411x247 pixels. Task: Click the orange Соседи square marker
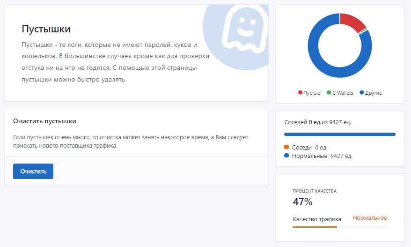[286, 147]
